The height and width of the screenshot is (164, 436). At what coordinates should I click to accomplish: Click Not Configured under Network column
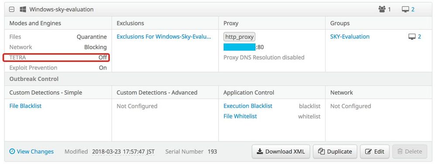click(x=350, y=106)
